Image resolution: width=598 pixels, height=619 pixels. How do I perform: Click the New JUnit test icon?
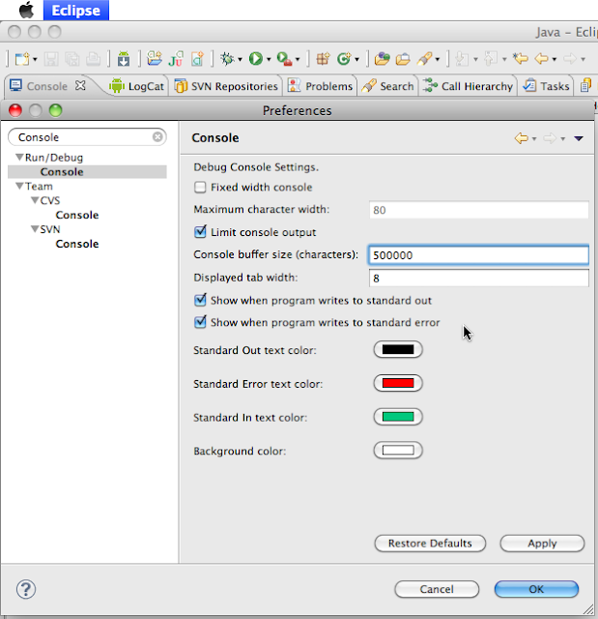tap(176, 59)
